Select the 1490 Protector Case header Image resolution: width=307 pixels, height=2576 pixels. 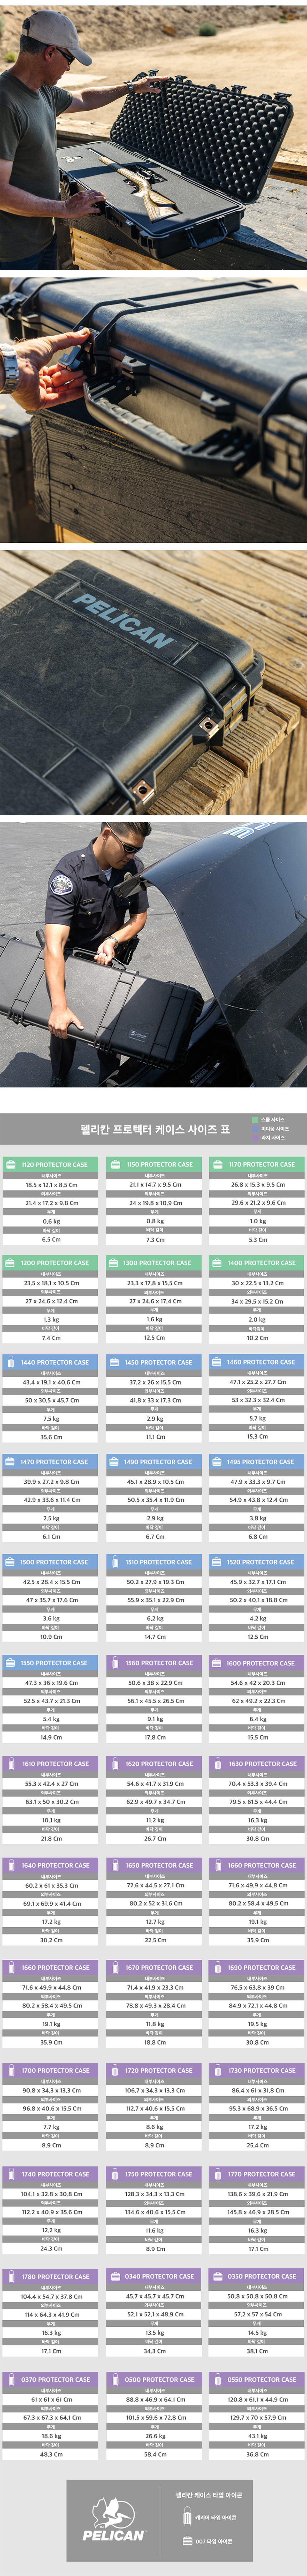[153, 1462]
